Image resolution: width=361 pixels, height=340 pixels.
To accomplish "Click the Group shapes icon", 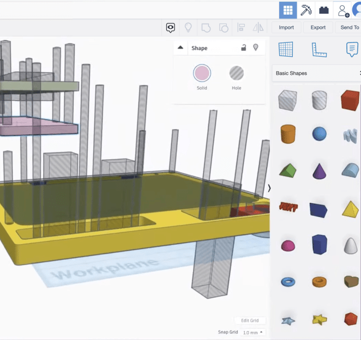I will 206,27.
